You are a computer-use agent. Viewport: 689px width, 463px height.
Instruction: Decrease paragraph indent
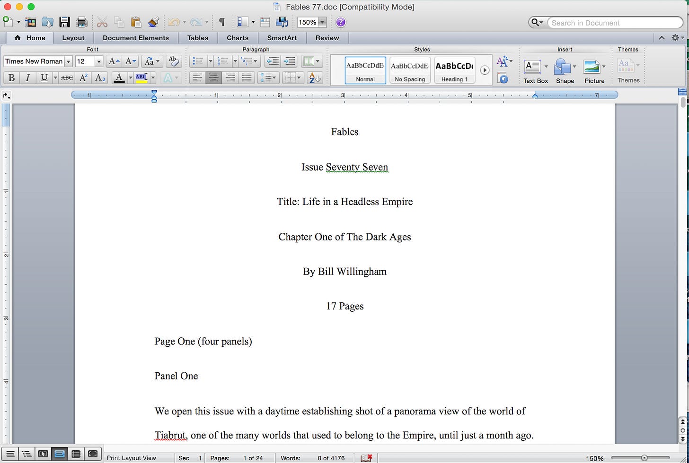pos(272,61)
